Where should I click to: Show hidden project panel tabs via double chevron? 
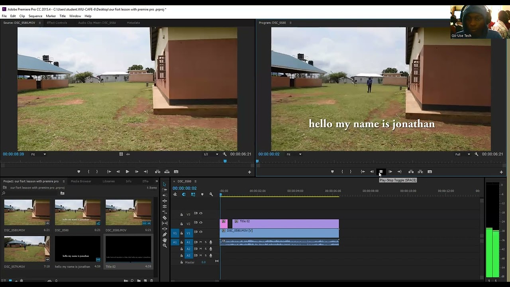coord(157,181)
